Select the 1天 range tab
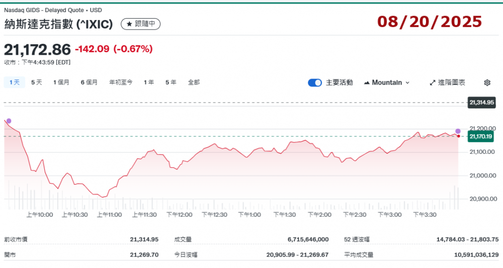This screenshot has width=503, height=268. tap(14, 82)
